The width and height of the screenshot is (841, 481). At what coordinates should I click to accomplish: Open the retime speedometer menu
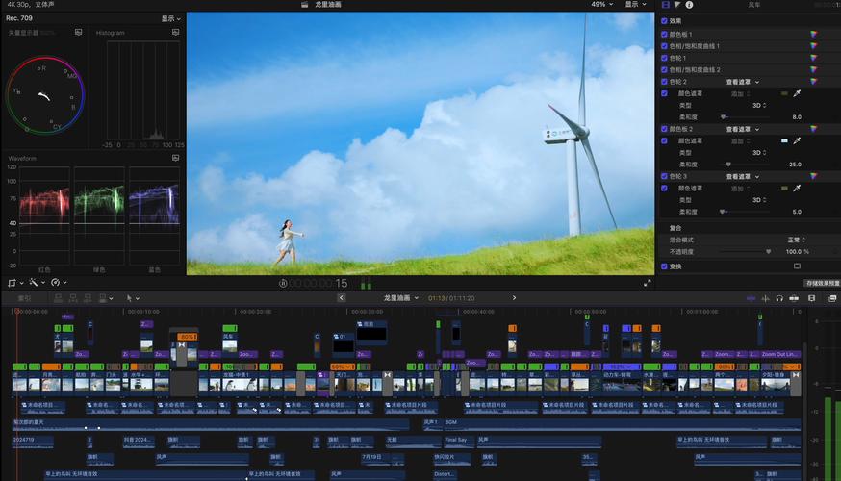point(57,283)
